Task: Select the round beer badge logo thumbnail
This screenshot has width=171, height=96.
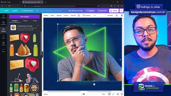Action: click(x=34, y=88)
